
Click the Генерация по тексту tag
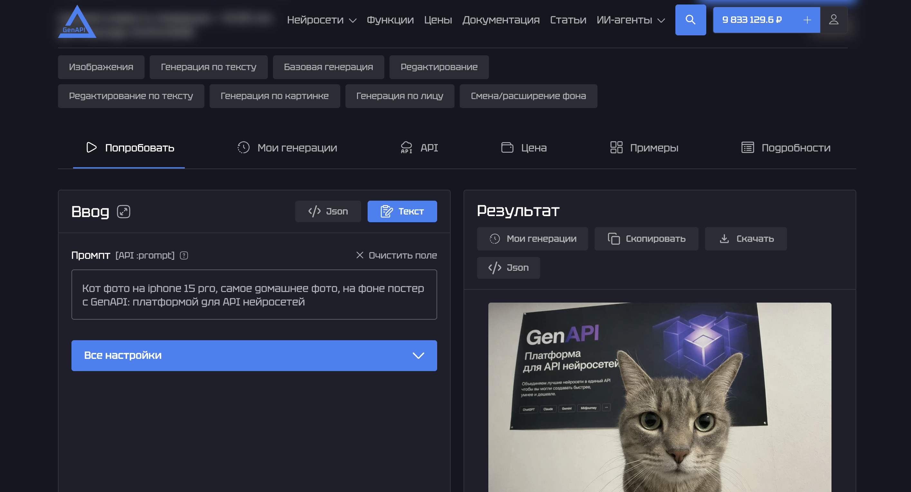tap(208, 67)
